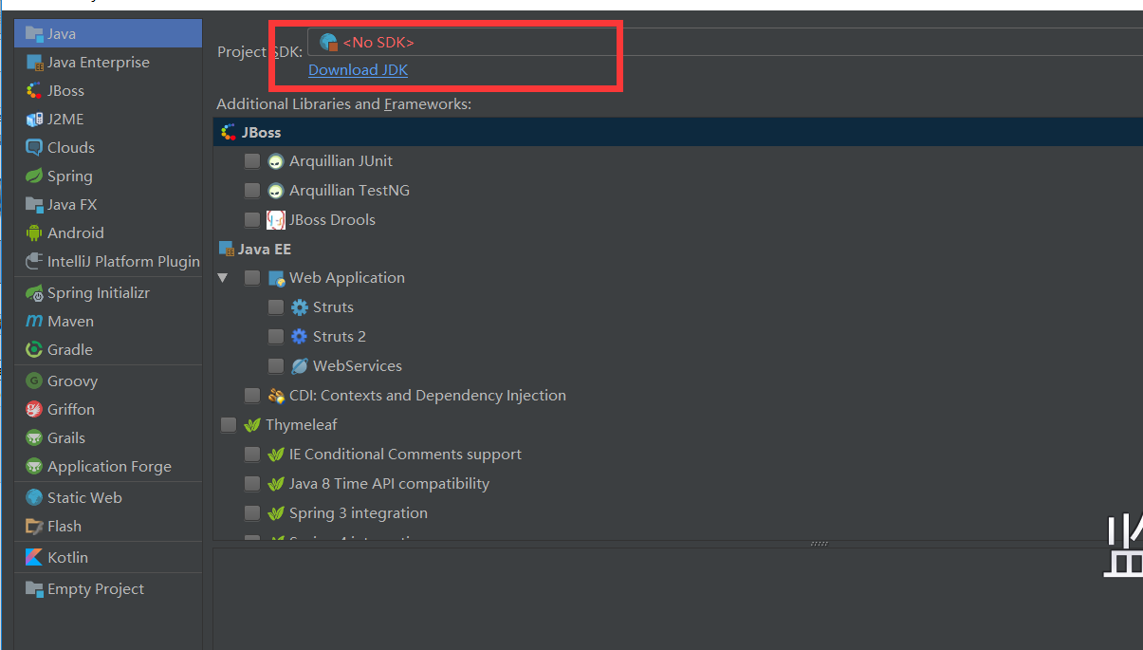Click the JBoss icon in sidebar

pyautogui.click(x=34, y=91)
